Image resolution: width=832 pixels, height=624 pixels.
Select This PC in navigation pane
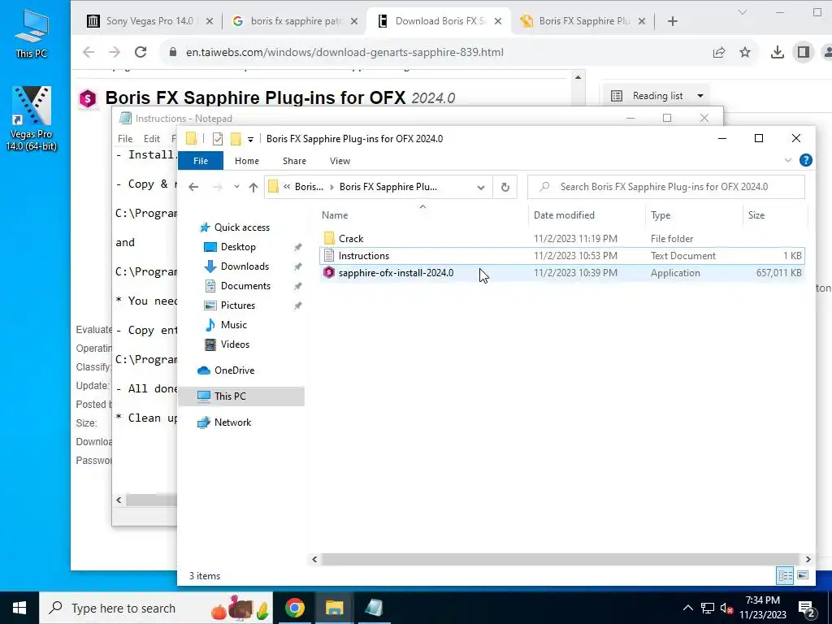coord(241,396)
